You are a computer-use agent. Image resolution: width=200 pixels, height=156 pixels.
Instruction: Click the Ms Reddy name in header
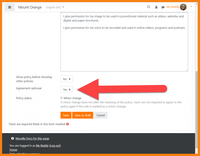pyautogui.click(x=172, y=7)
